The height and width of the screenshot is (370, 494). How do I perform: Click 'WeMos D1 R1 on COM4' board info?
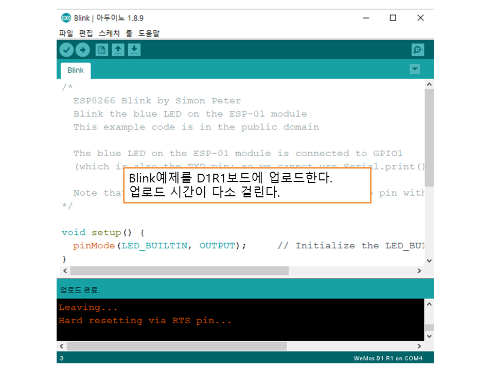pos(388,358)
